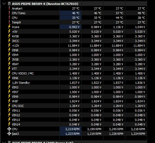Click the fan icon beside Şasi3

(9, 134)
